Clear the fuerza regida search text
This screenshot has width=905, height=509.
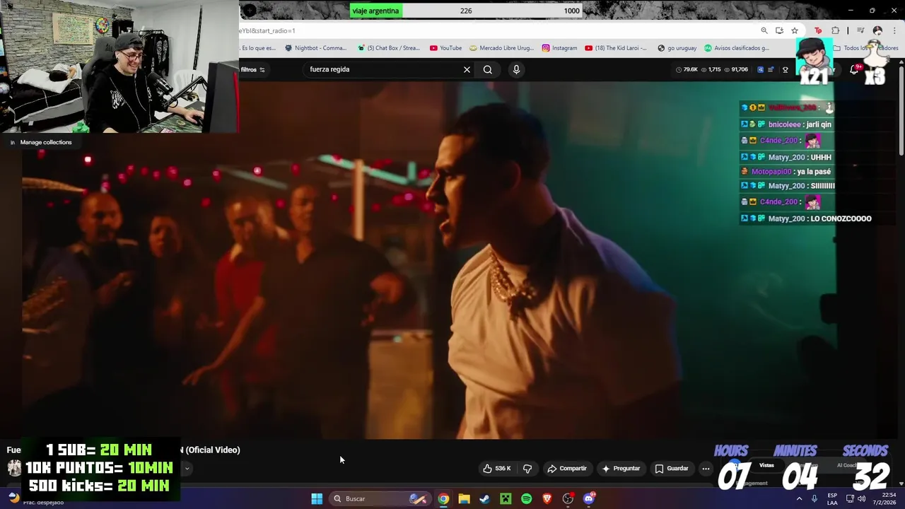[467, 69]
